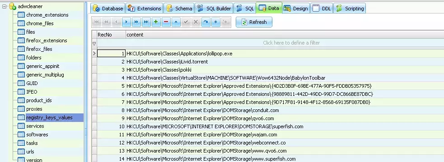Click the iLivid.torrent record cell
Screen dimensions: 444x162
[x=285, y=62]
